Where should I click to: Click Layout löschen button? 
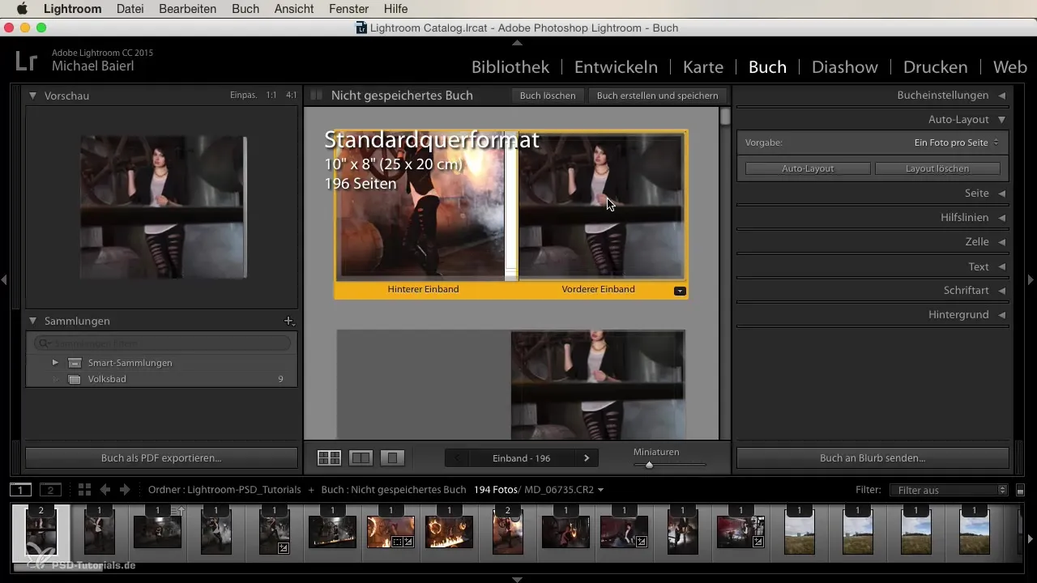tap(937, 168)
